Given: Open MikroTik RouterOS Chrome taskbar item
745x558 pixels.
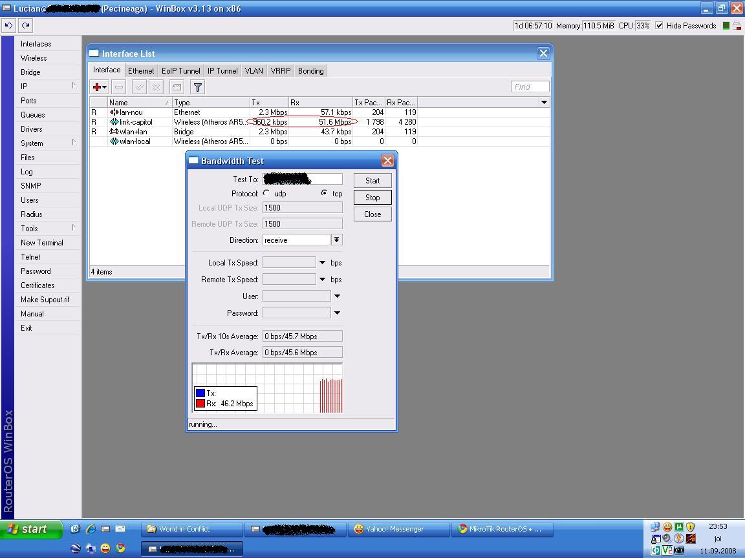Looking at the screenshot, I should click(x=503, y=529).
